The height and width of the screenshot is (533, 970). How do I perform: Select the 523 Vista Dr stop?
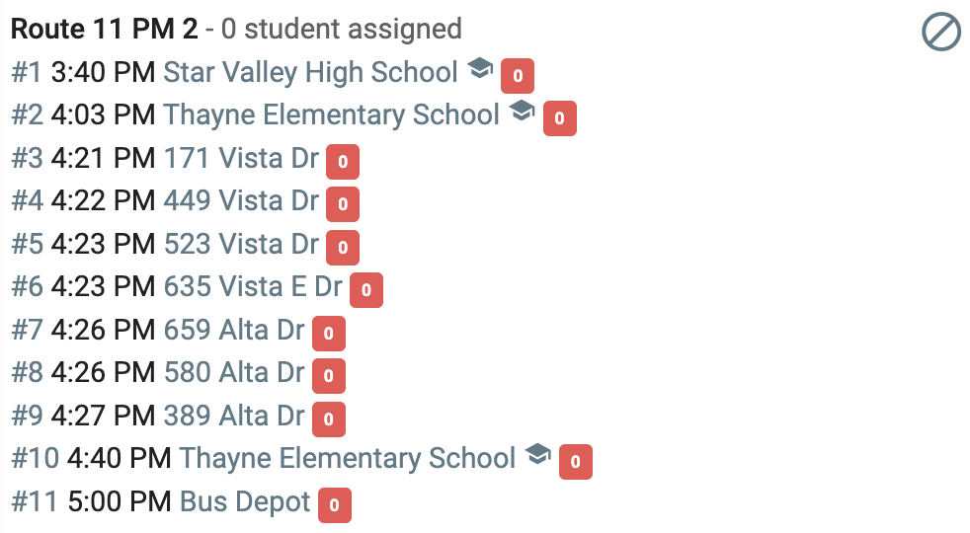pos(241,244)
